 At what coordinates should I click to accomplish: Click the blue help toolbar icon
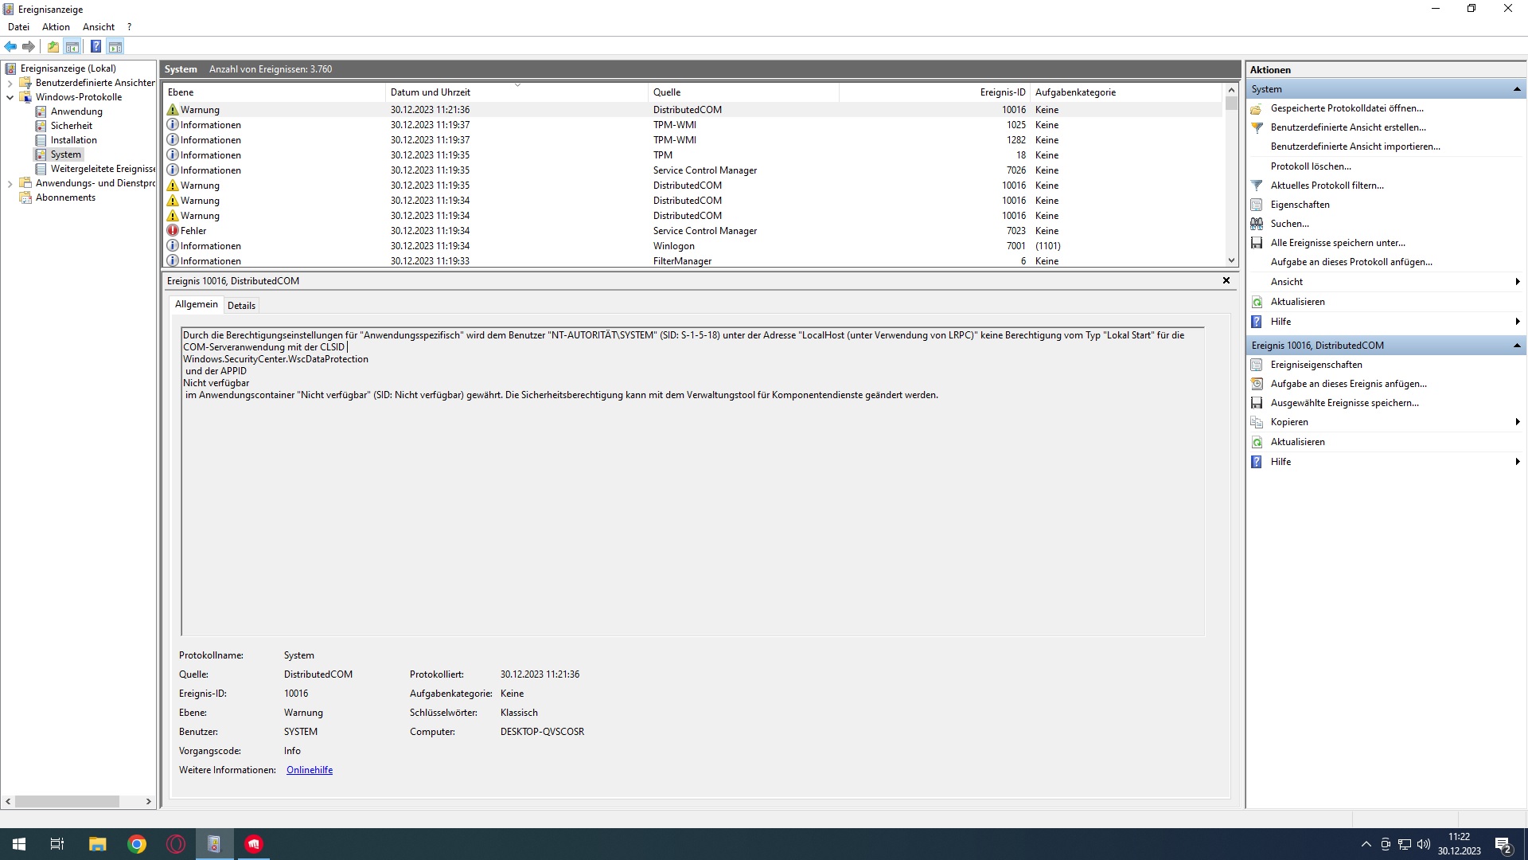(95, 46)
